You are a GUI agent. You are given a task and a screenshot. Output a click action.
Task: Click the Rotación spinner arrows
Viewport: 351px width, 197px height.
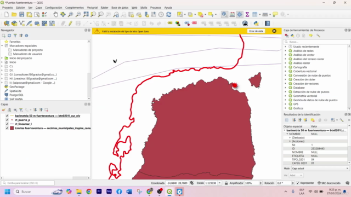coord(292,183)
